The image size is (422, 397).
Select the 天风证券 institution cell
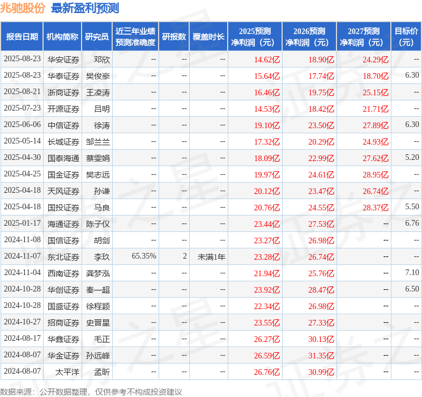[63, 191]
